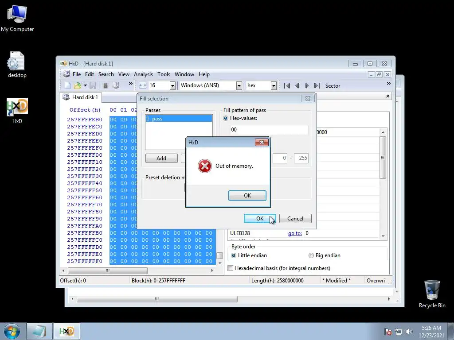This screenshot has width=454, height=340.
Task: Click Length(h): 2580000000 in status bar
Action: point(278,280)
